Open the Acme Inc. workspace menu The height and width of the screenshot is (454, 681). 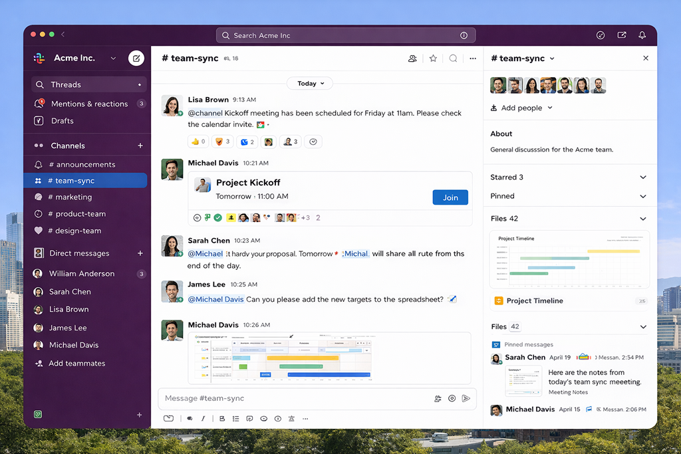coord(83,58)
